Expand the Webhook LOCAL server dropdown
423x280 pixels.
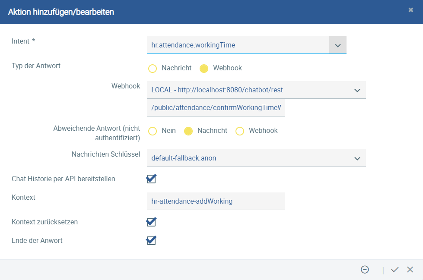click(x=357, y=90)
